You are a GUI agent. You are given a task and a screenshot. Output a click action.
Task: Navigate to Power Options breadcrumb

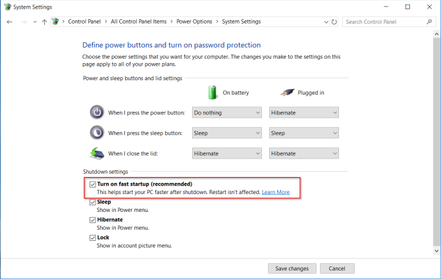(x=194, y=22)
